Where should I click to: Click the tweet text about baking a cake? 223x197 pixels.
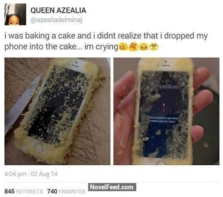point(106,41)
